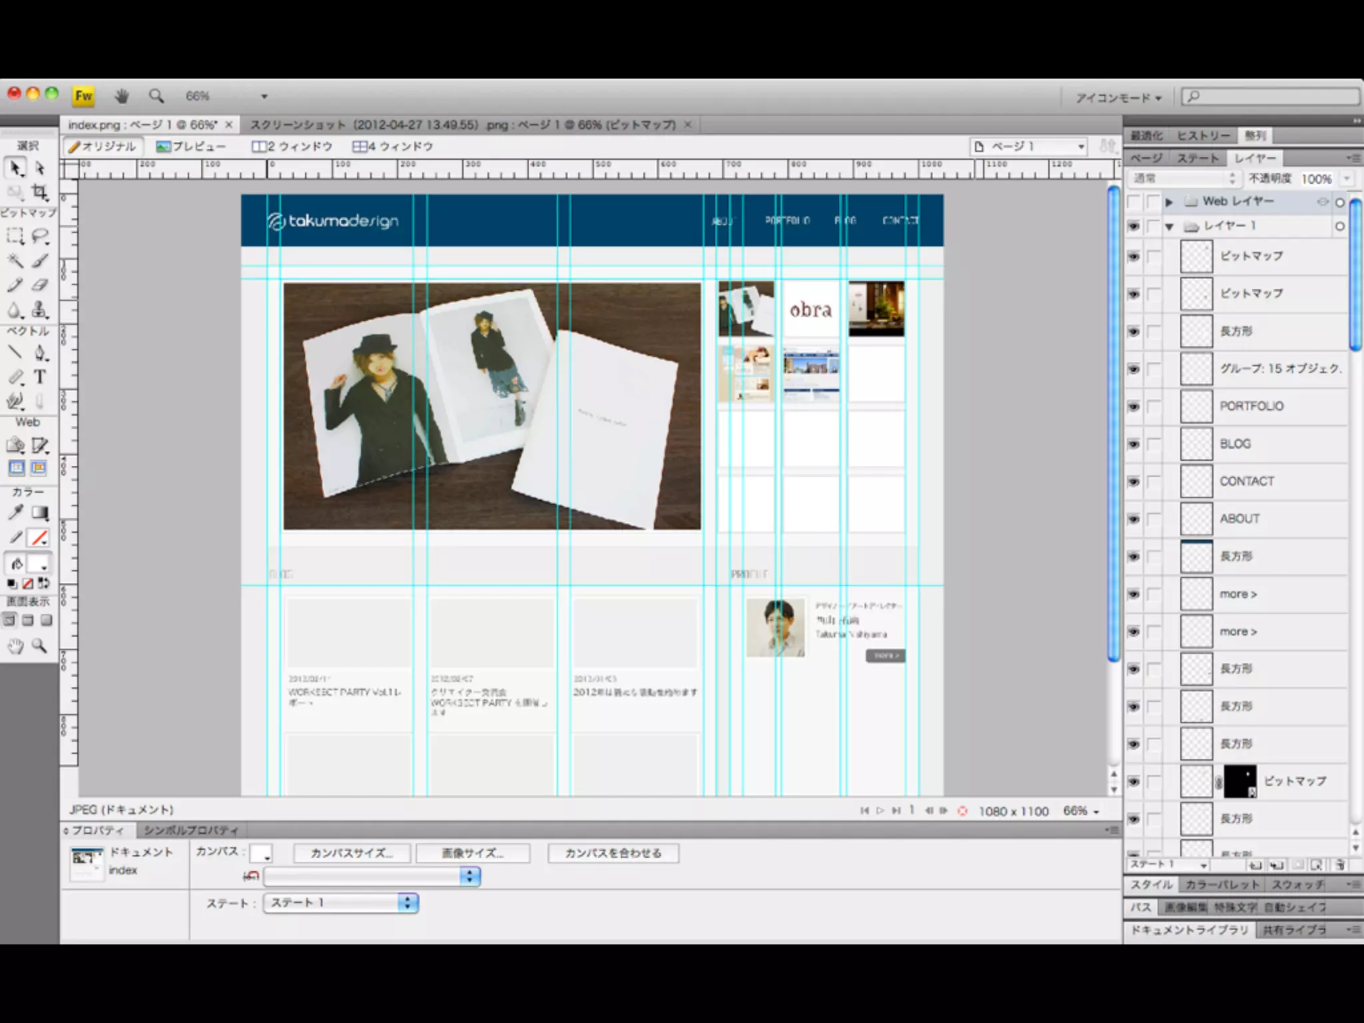
Task: Open the canvas color swatch
Action: tap(260, 853)
